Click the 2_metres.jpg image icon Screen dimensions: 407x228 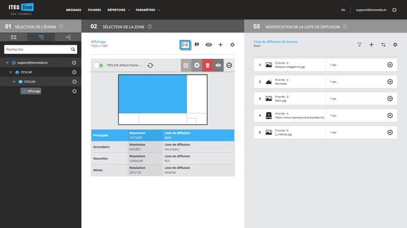click(x=268, y=132)
